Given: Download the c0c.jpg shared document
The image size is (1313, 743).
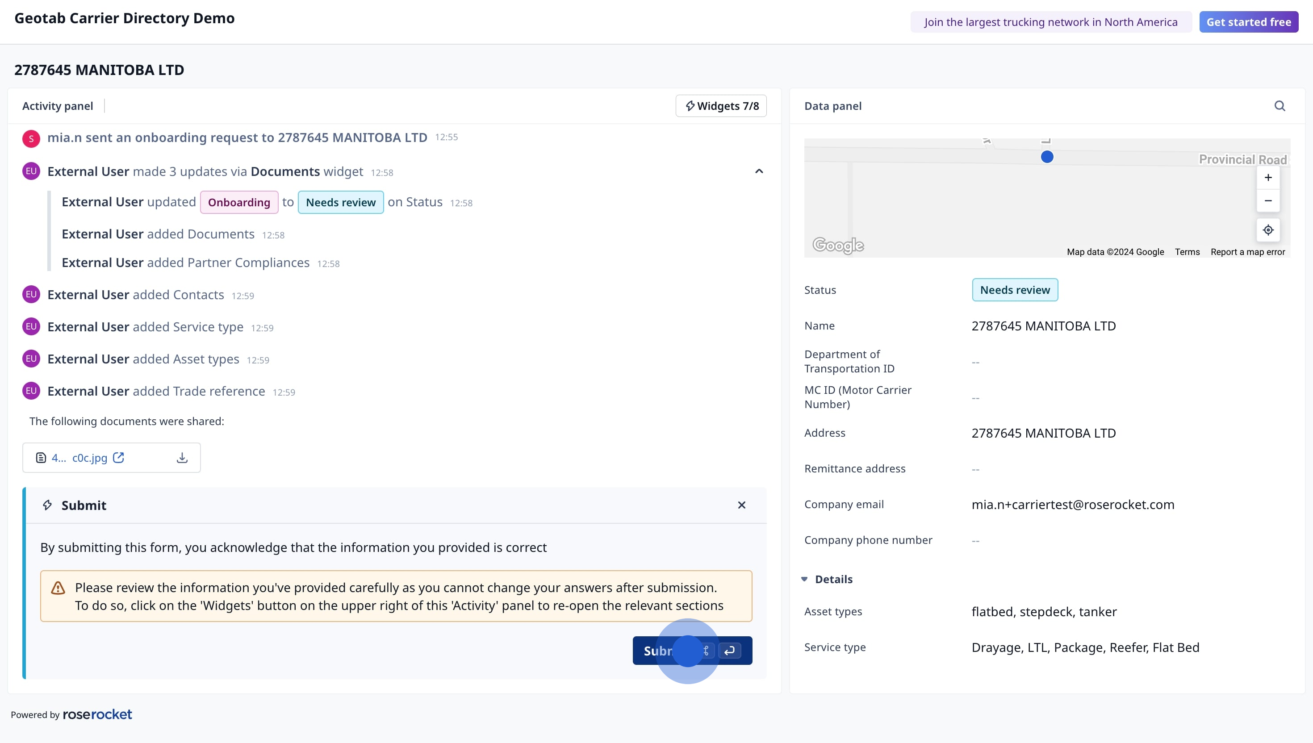Looking at the screenshot, I should click(182, 458).
